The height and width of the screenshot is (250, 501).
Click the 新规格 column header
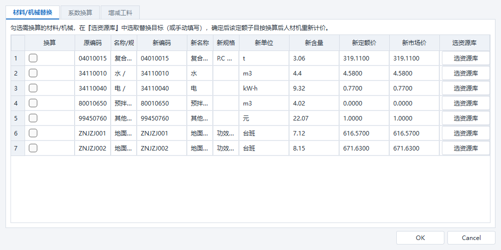226,43
